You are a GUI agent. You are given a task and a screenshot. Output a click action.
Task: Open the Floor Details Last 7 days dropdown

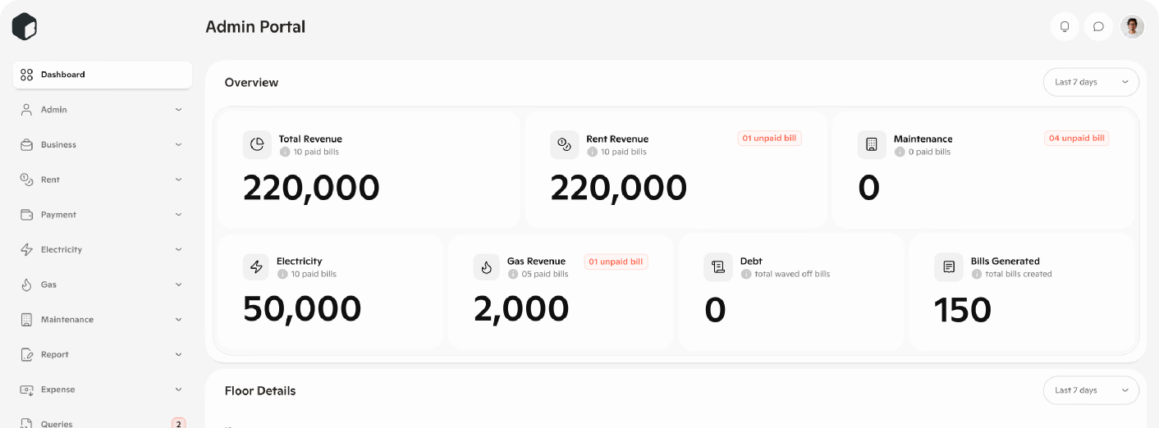pyautogui.click(x=1091, y=390)
